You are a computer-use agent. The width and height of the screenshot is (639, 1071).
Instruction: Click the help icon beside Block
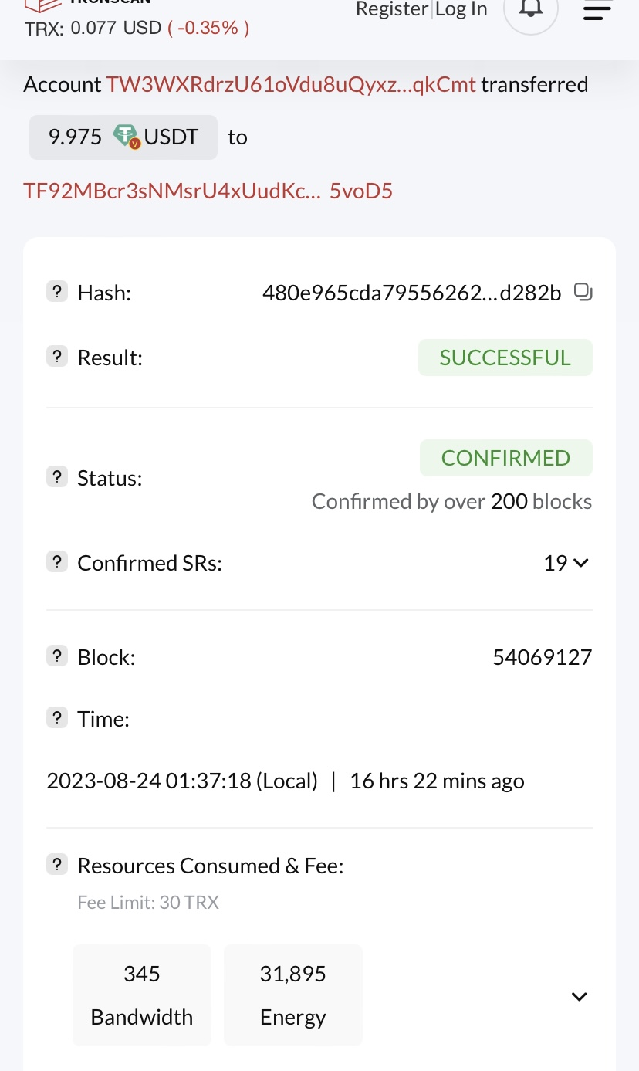(x=57, y=656)
